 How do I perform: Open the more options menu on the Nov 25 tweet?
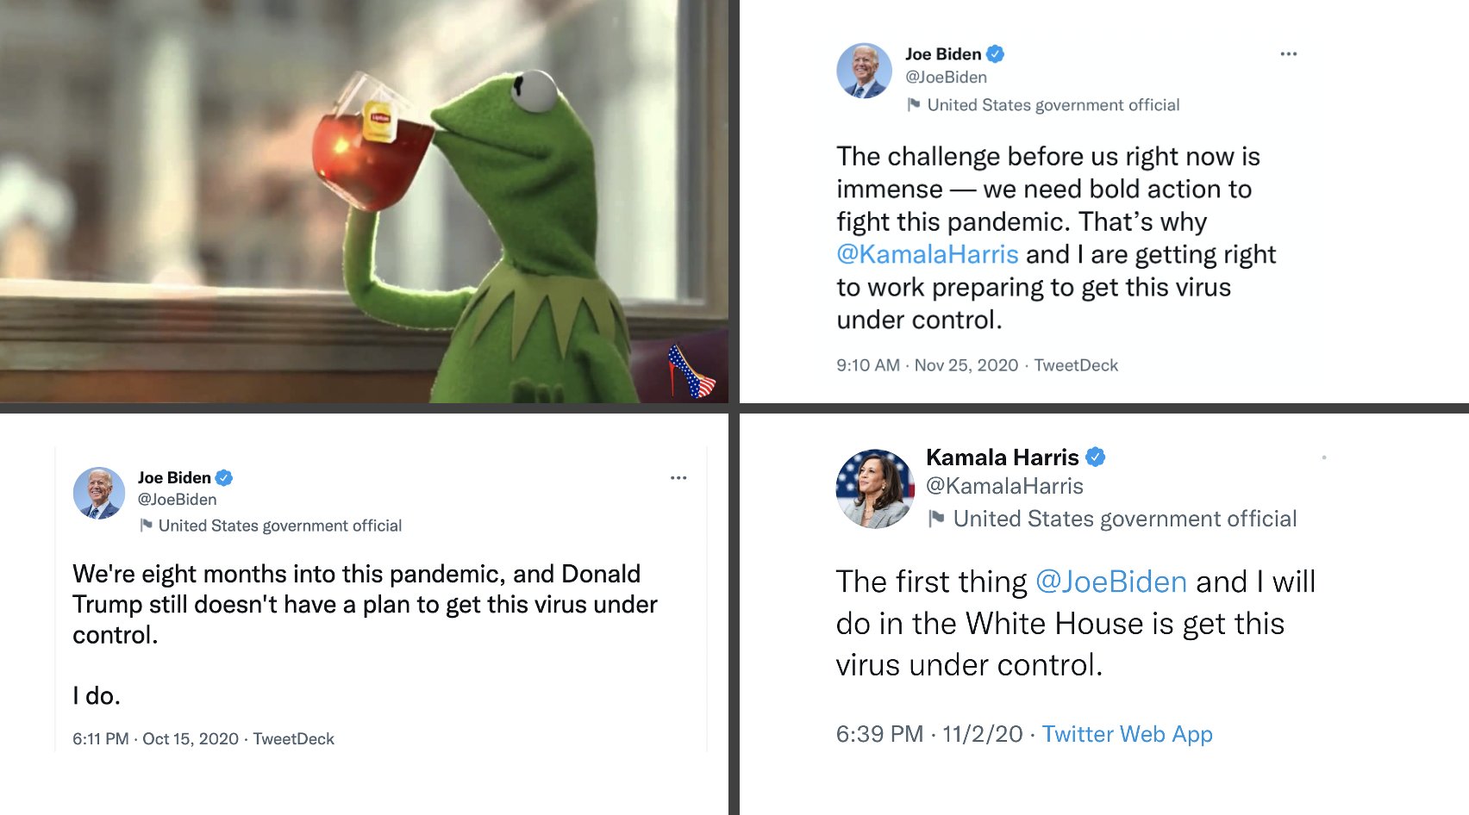1288,54
